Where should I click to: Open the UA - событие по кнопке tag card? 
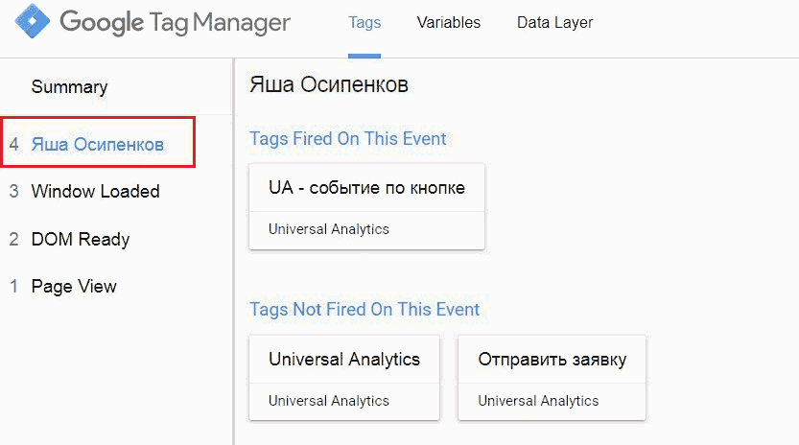(x=366, y=206)
